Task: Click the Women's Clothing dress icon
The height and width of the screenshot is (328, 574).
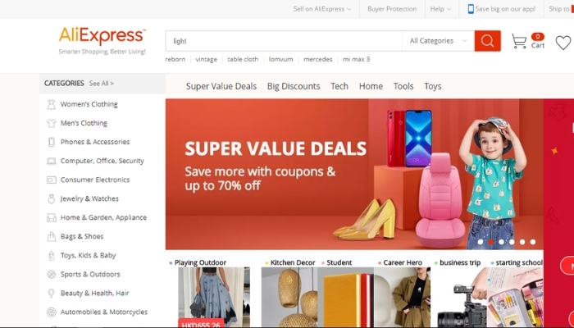Action: pyautogui.click(x=51, y=104)
